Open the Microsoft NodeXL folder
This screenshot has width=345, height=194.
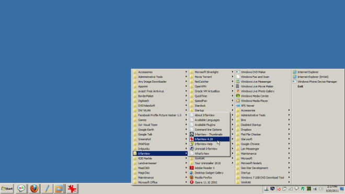click(263, 163)
